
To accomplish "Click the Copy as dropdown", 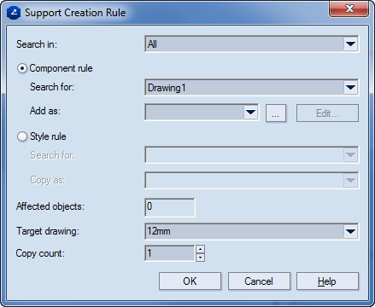I will click(x=252, y=180).
